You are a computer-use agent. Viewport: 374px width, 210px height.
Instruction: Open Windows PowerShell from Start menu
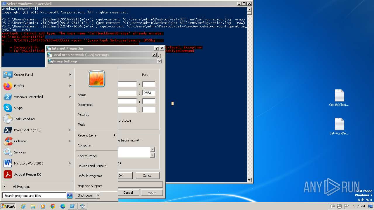[x=37, y=97]
